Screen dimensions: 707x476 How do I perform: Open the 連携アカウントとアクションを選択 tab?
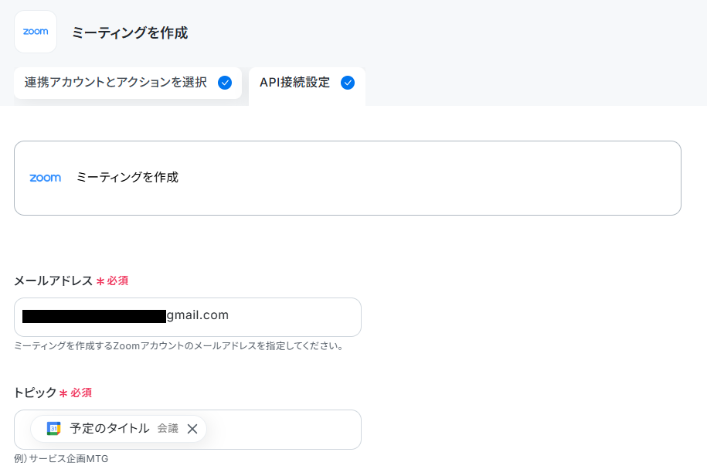point(128,83)
